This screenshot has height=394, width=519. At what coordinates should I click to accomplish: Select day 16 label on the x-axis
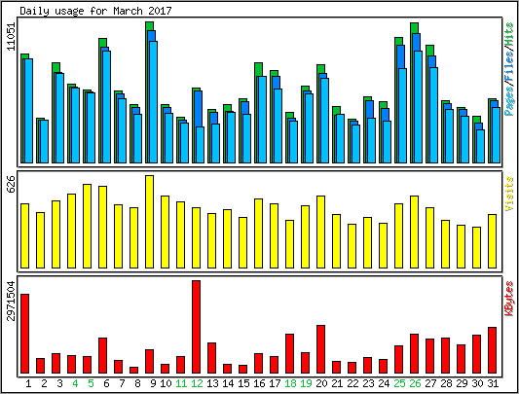259,383
